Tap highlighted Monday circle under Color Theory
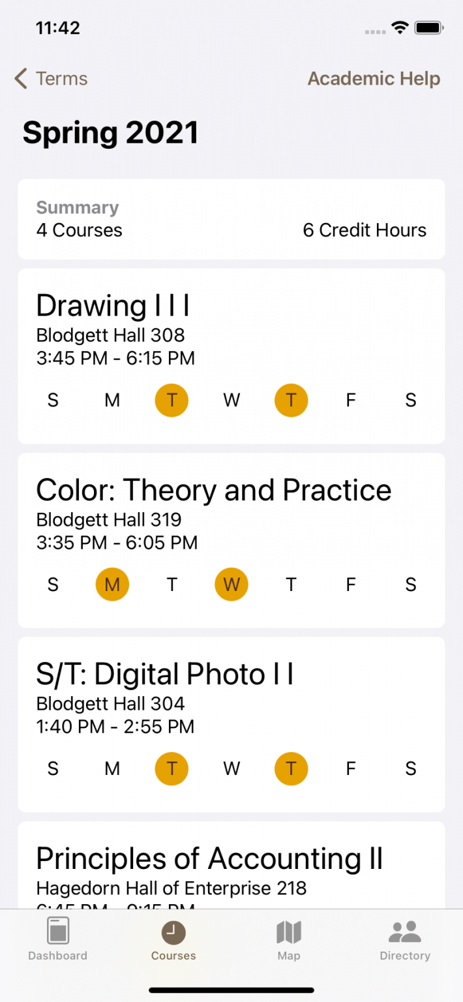This screenshot has height=1002, width=463. pos(112,584)
